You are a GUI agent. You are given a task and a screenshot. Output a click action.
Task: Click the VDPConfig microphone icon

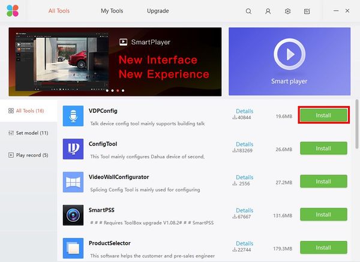point(73,116)
